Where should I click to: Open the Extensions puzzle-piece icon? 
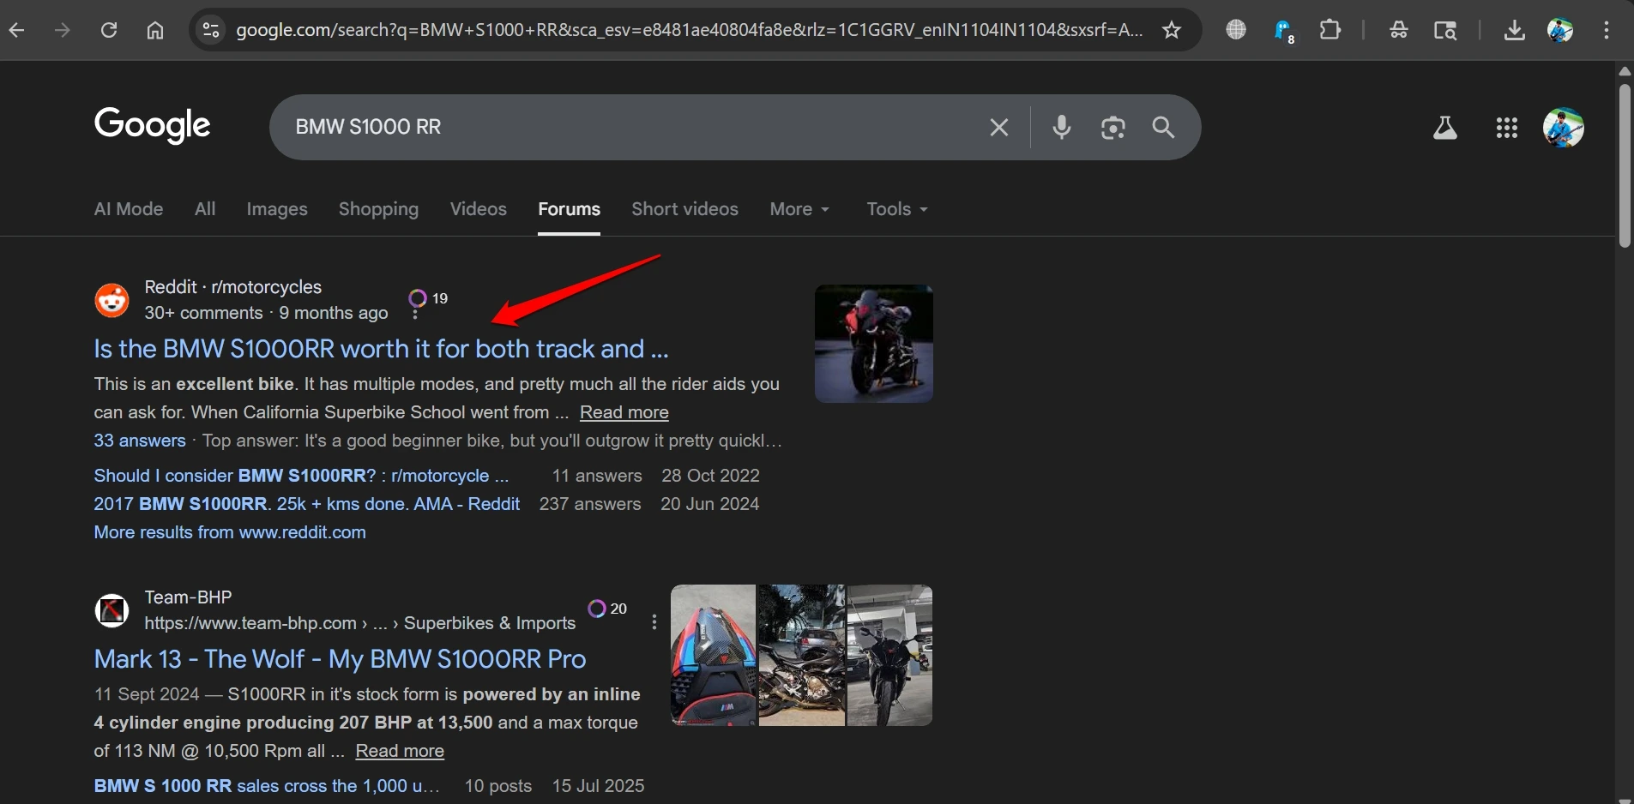[1330, 30]
